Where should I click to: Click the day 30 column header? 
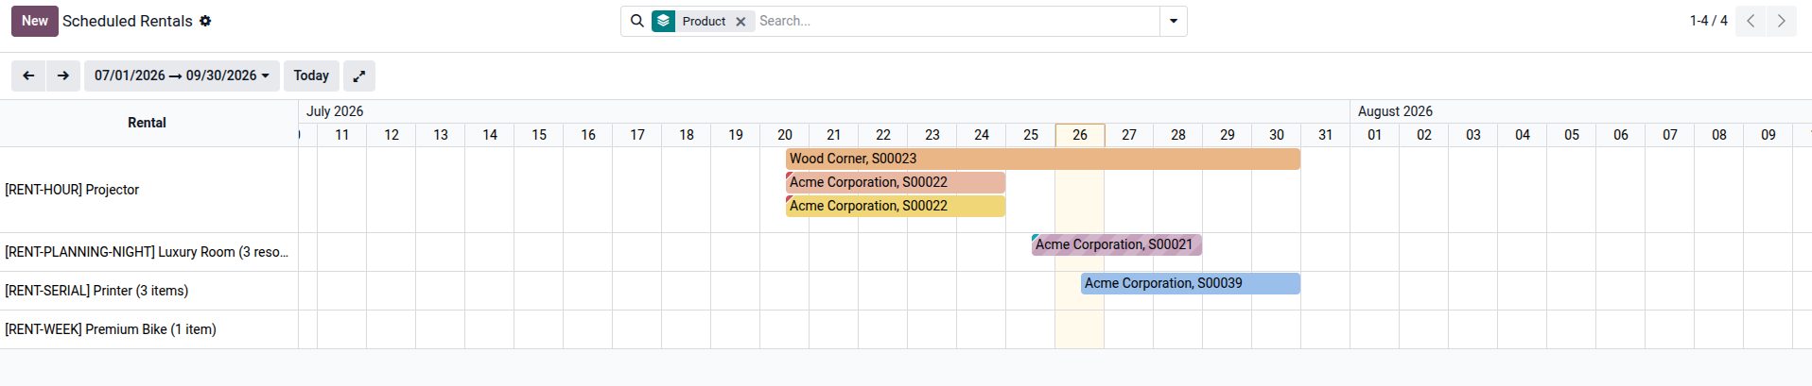tap(1277, 135)
